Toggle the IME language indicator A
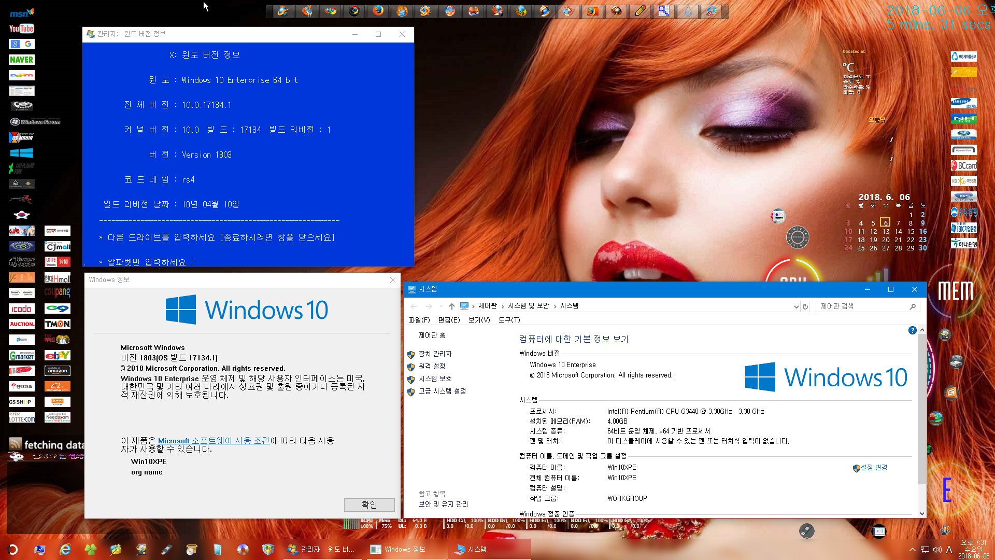The height and width of the screenshot is (560, 995). [949, 550]
